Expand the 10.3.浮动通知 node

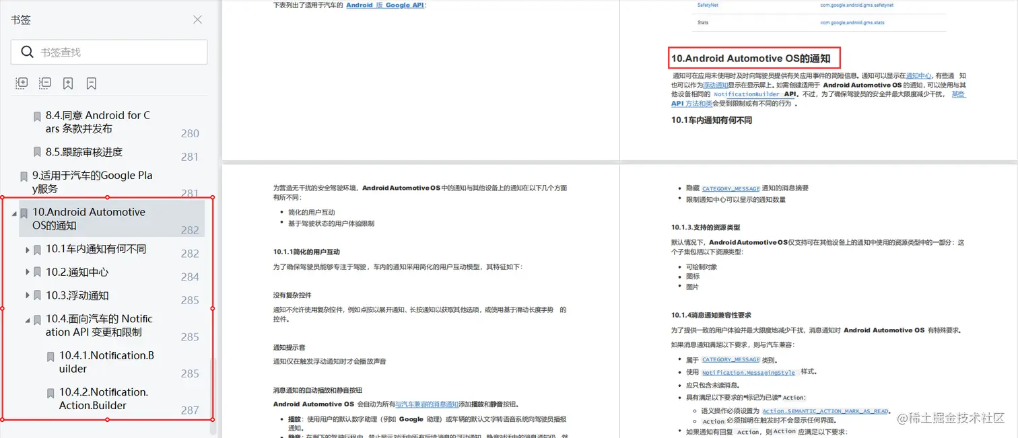pyautogui.click(x=28, y=295)
